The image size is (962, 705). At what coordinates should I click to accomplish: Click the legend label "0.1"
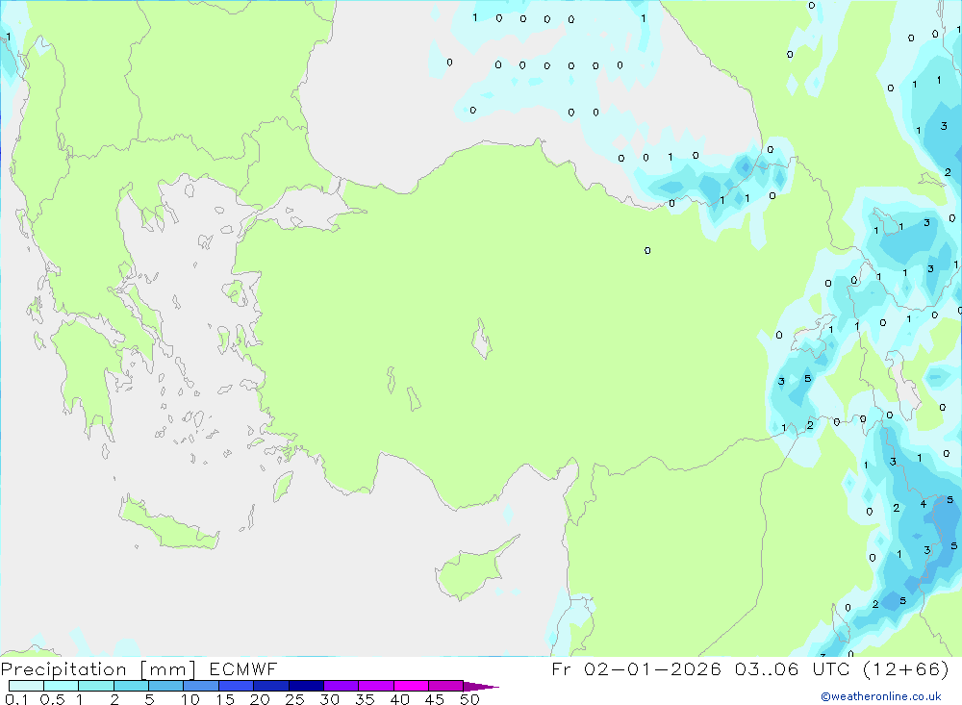tap(16, 699)
